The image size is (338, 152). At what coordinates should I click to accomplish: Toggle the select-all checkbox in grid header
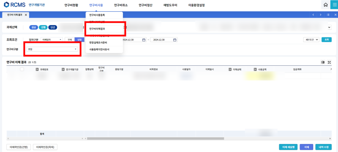[x=22, y=69]
